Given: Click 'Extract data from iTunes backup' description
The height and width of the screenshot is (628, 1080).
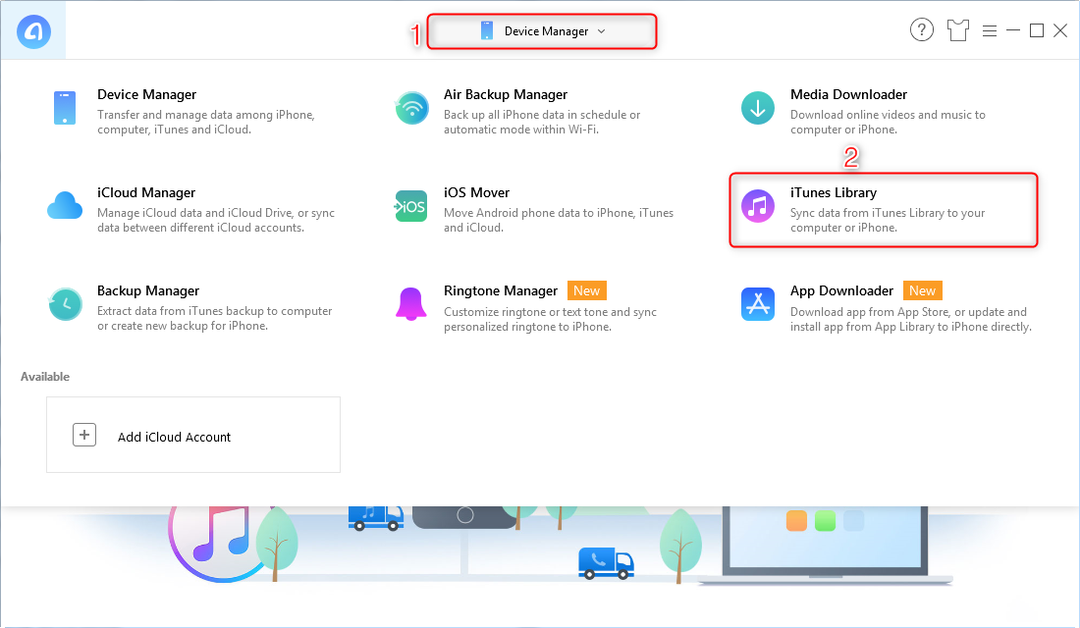Looking at the screenshot, I should pyautogui.click(x=214, y=318).
